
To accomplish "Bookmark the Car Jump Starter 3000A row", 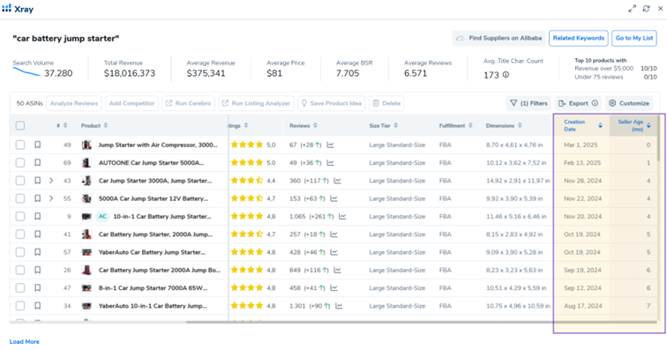I will pos(37,181).
